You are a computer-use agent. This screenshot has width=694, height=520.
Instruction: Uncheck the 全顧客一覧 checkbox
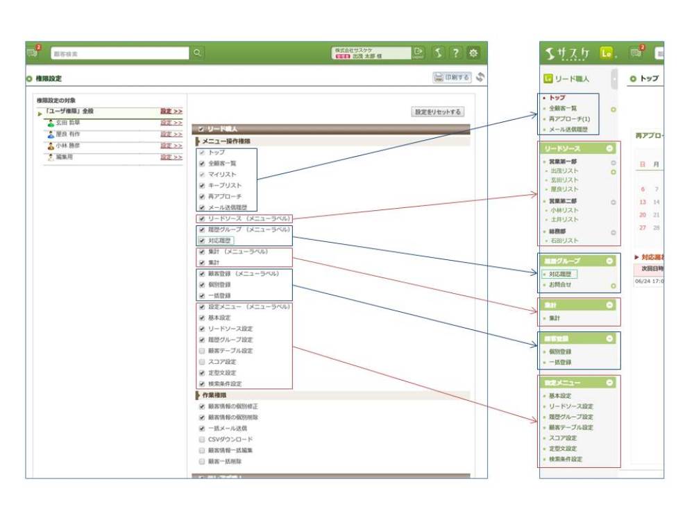pos(202,164)
